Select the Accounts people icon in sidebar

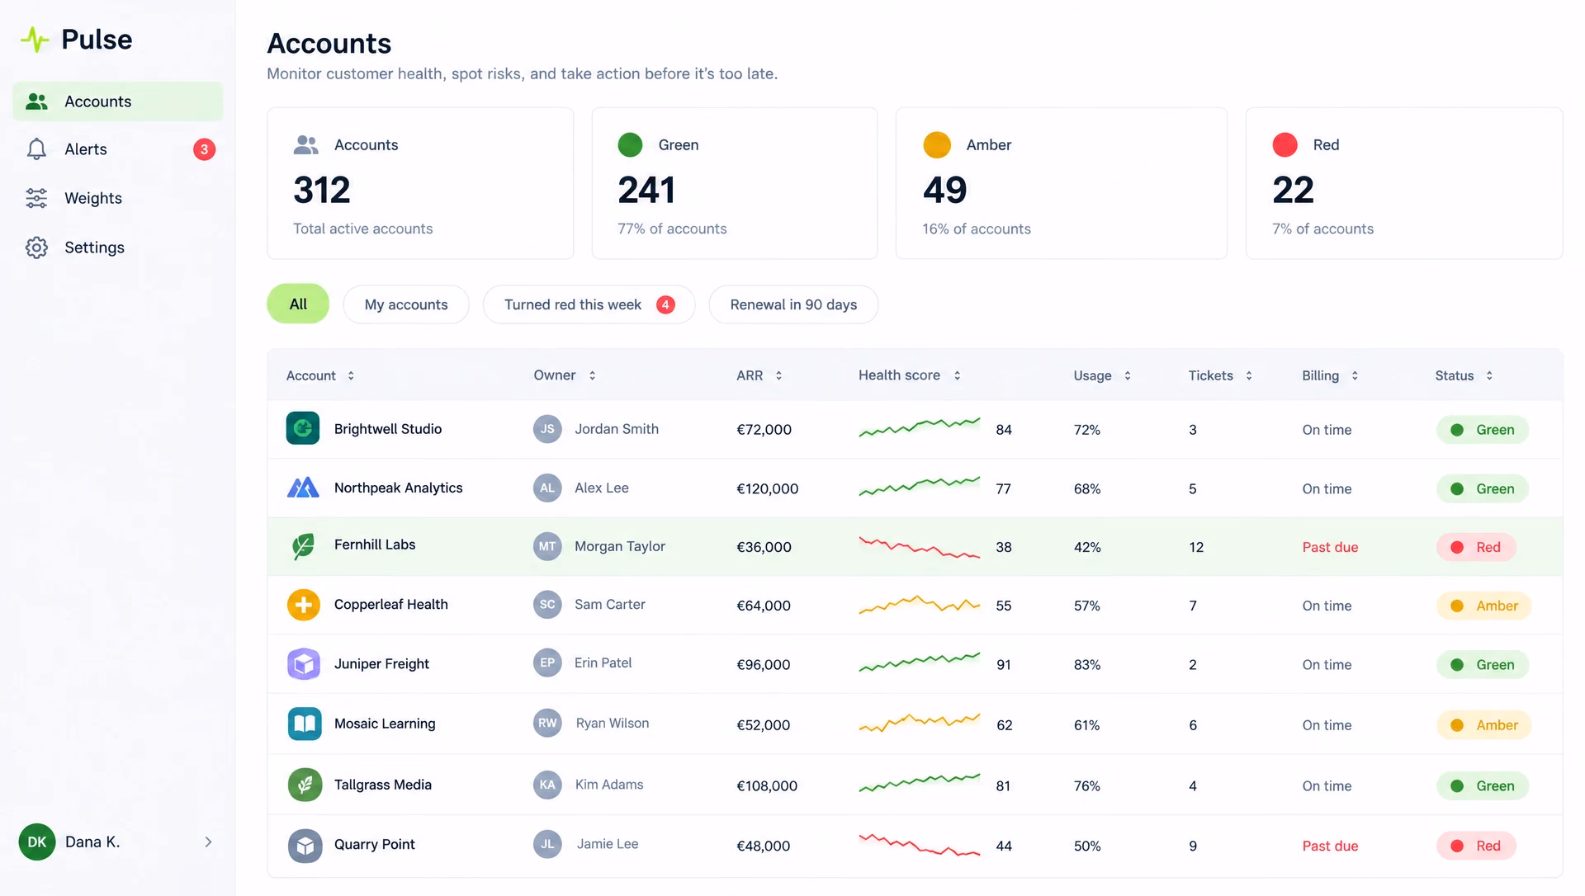(x=36, y=101)
